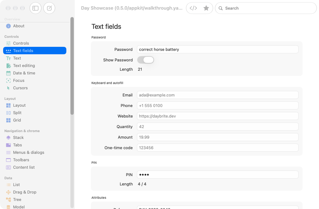Click the Grid squares icon
319x209 pixels.
click(8, 120)
